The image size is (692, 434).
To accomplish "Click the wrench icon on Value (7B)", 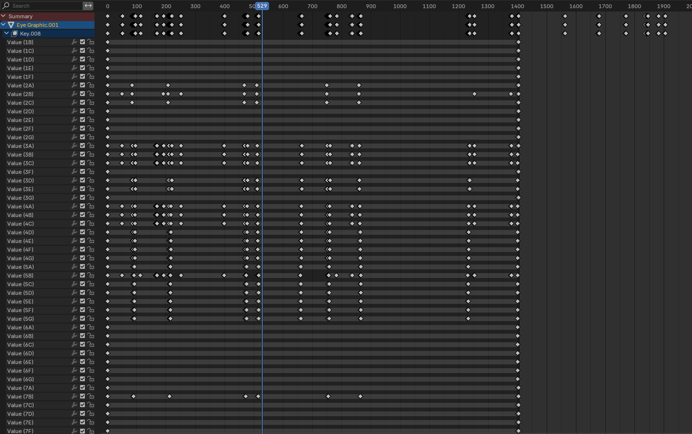I will coord(74,397).
